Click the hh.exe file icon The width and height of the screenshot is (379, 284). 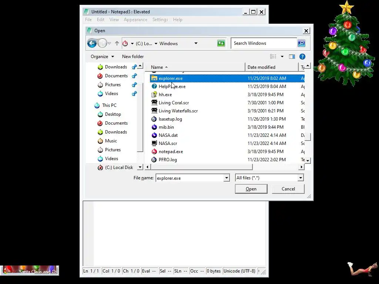point(154,95)
